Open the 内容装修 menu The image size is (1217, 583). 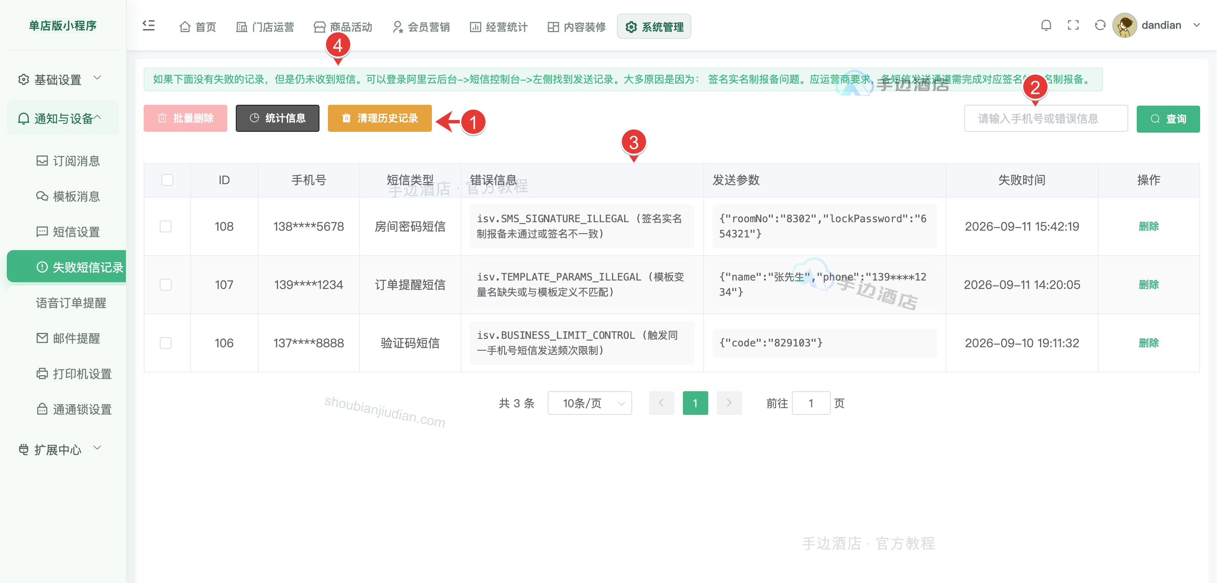click(x=576, y=27)
